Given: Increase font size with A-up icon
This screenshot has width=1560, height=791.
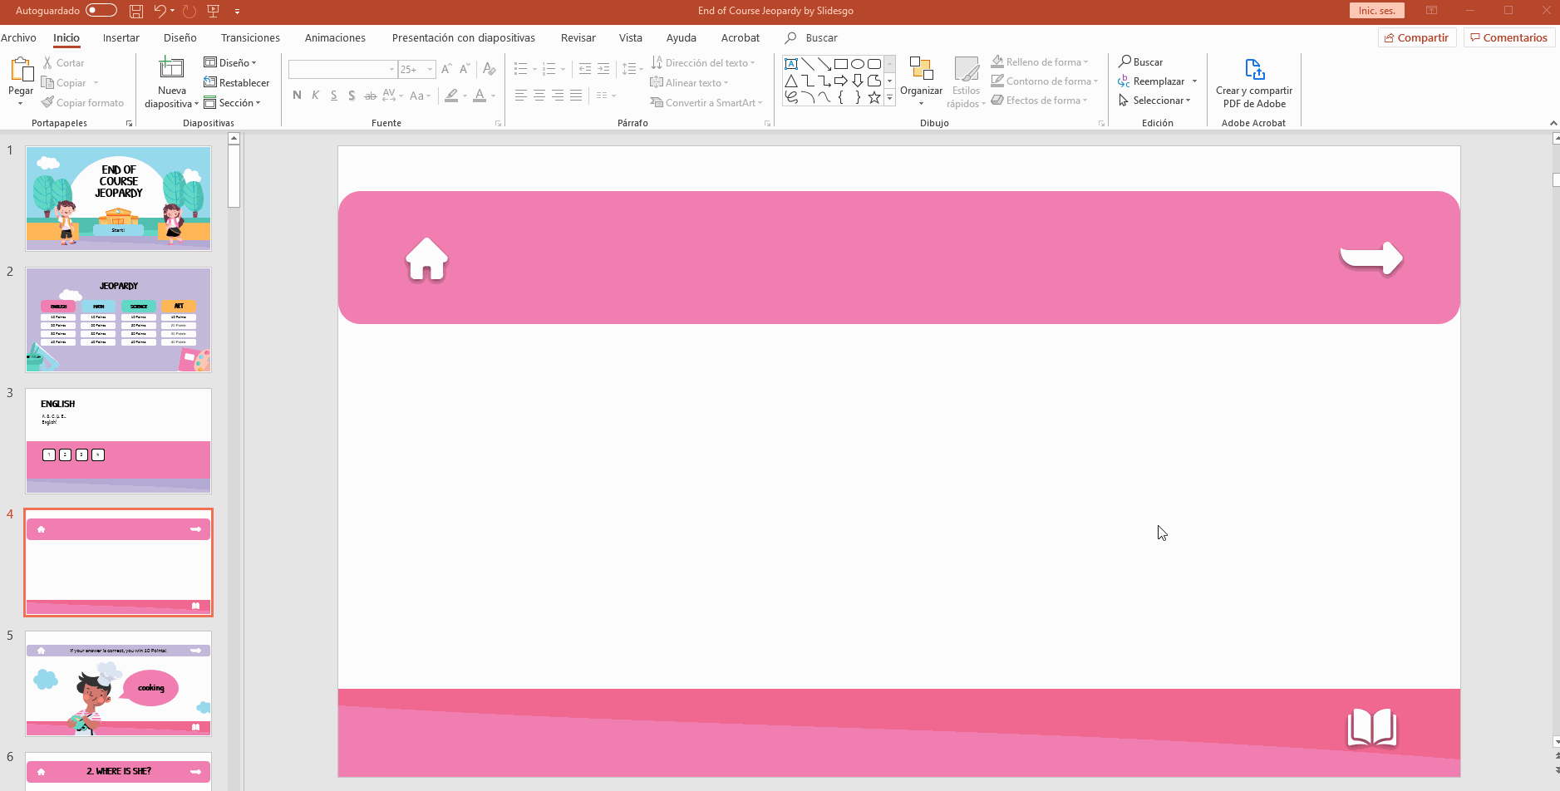Looking at the screenshot, I should click(x=446, y=70).
